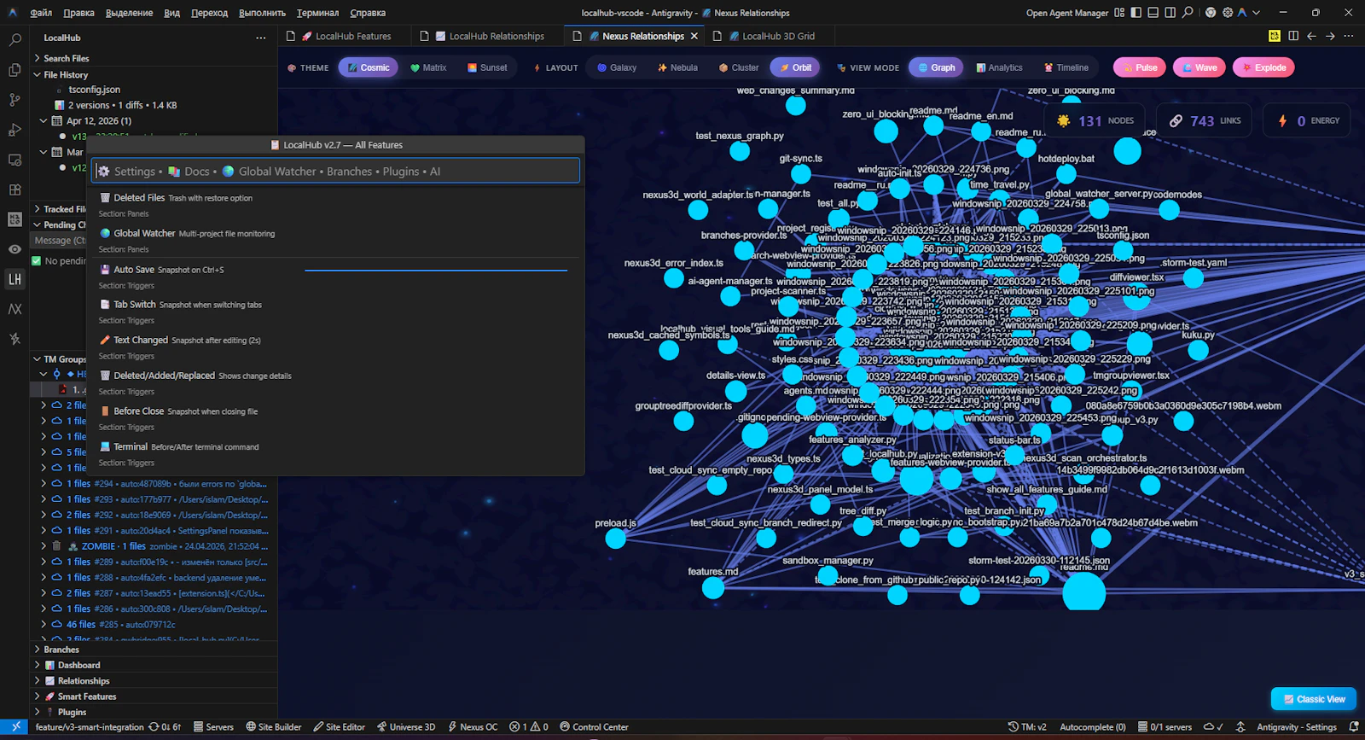Screen dimensions: 1365x740
Task: Navigate forward with the right arrow
Action: tap(1330, 36)
